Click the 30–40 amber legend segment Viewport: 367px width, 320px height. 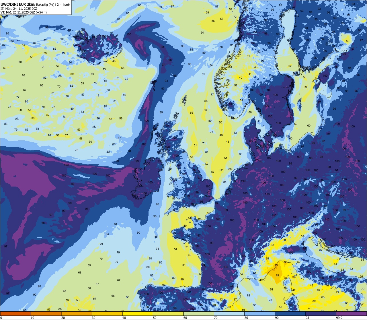click(x=107, y=313)
